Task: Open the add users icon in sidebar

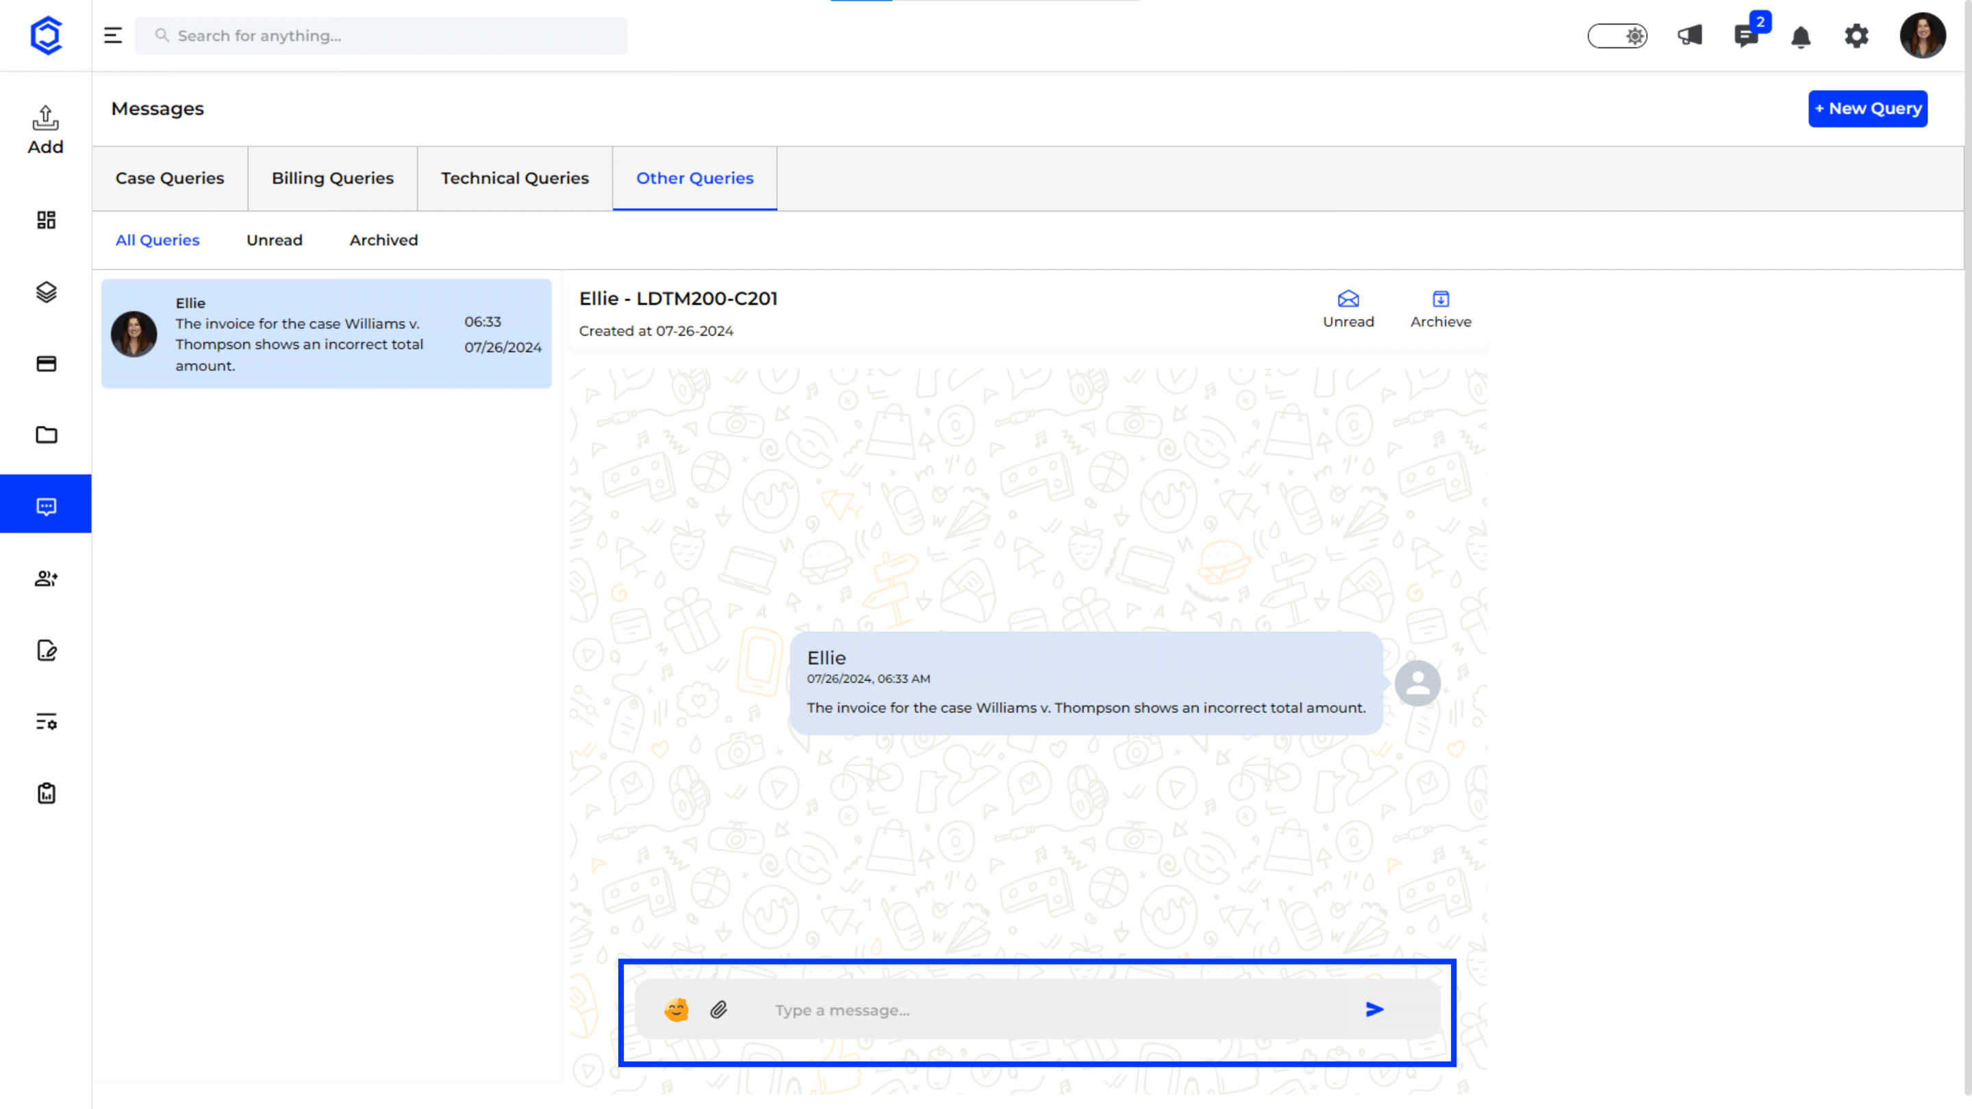Action: click(x=46, y=578)
